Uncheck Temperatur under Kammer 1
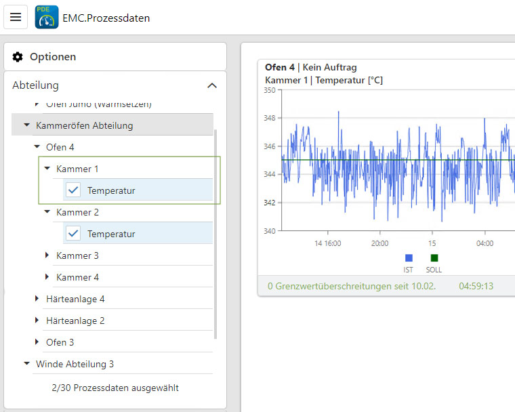This screenshot has height=412, width=515. click(x=74, y=190)
